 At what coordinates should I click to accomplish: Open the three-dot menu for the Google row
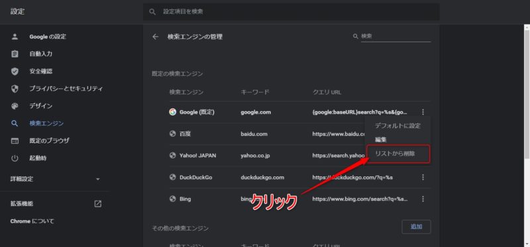pyautogui.click(x=423, y=112)
